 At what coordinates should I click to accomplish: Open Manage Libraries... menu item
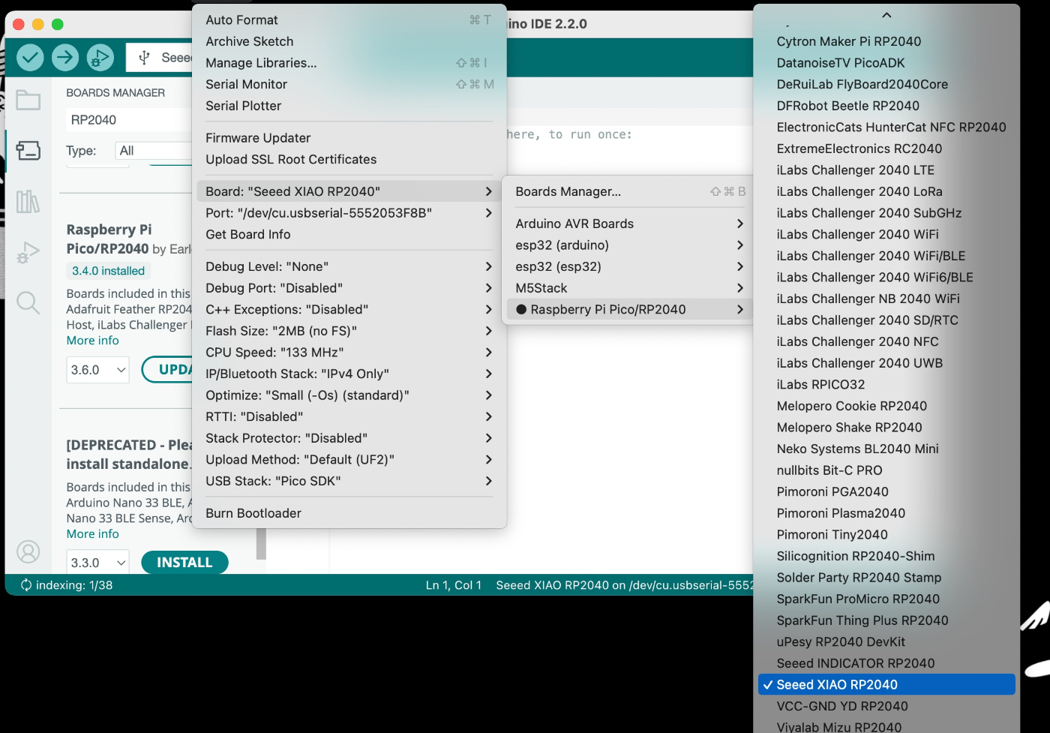tap(349, 63)
